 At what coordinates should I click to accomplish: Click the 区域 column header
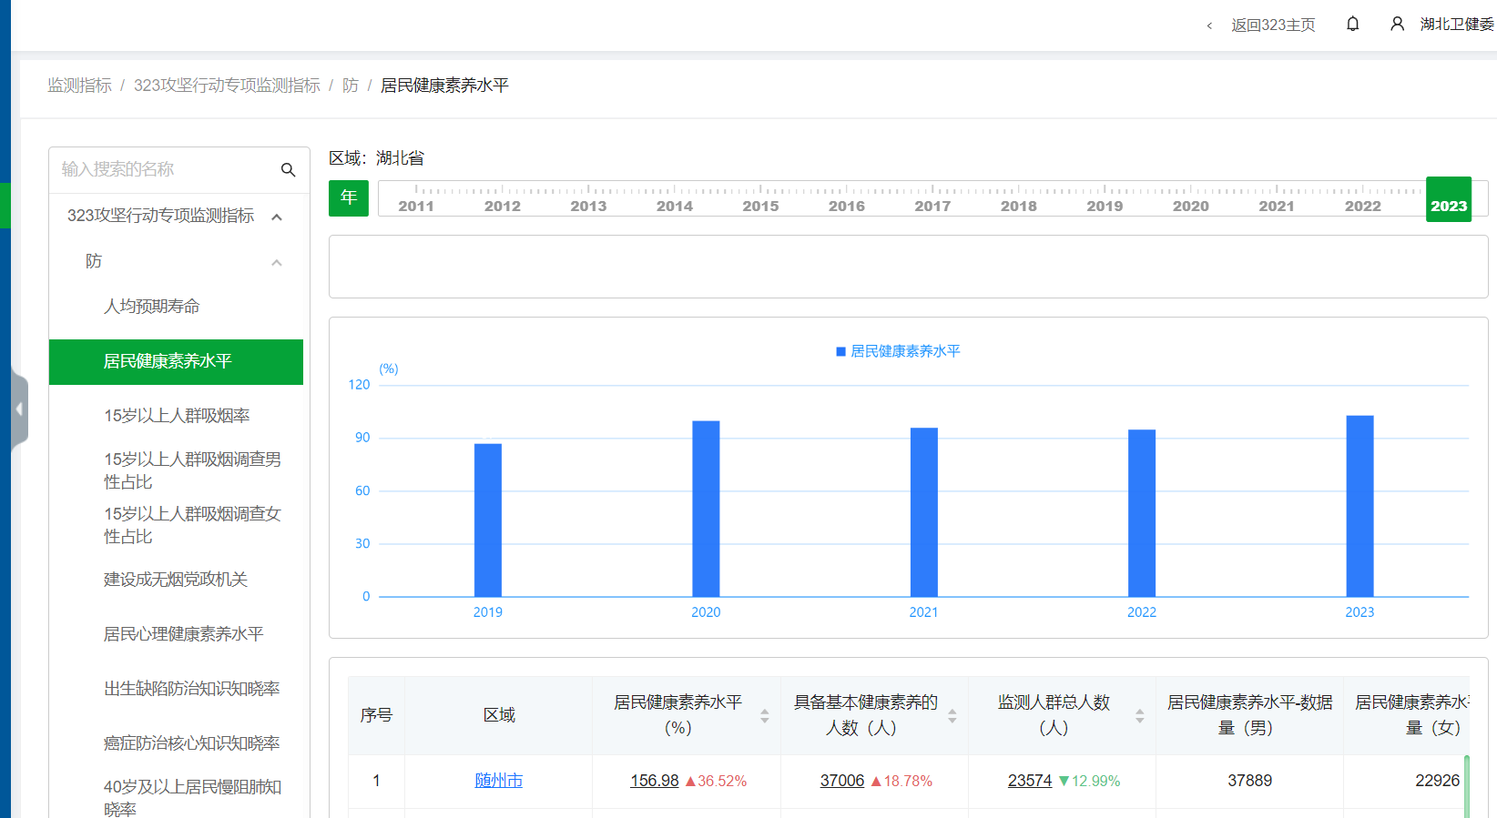coord(499,715)
